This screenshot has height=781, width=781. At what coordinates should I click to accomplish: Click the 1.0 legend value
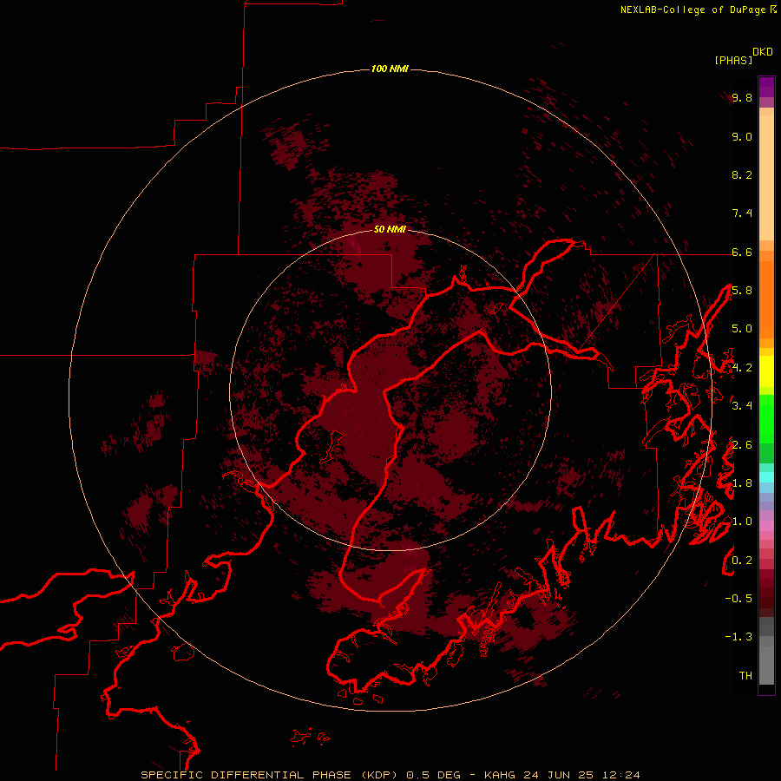[742, 522]
